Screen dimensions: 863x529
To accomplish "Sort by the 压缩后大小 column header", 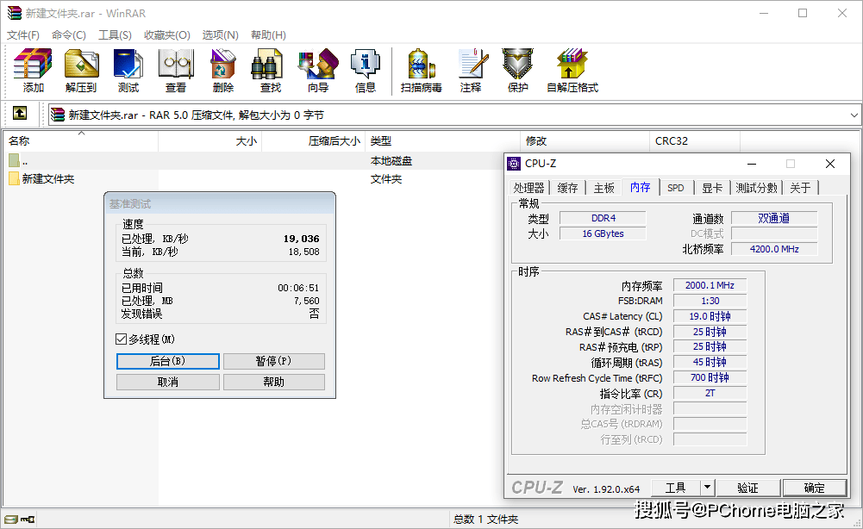I will pos(313,140).
